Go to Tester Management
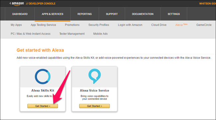The height and width of the screenshot is (120, 216). click(x=72, y=34)
